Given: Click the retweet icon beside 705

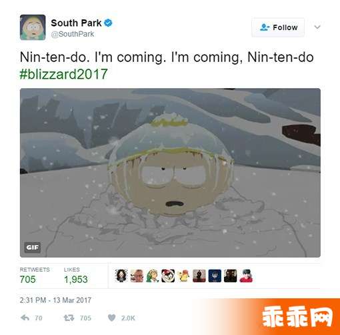Looking at the screenshot, I should coord(69,318).
